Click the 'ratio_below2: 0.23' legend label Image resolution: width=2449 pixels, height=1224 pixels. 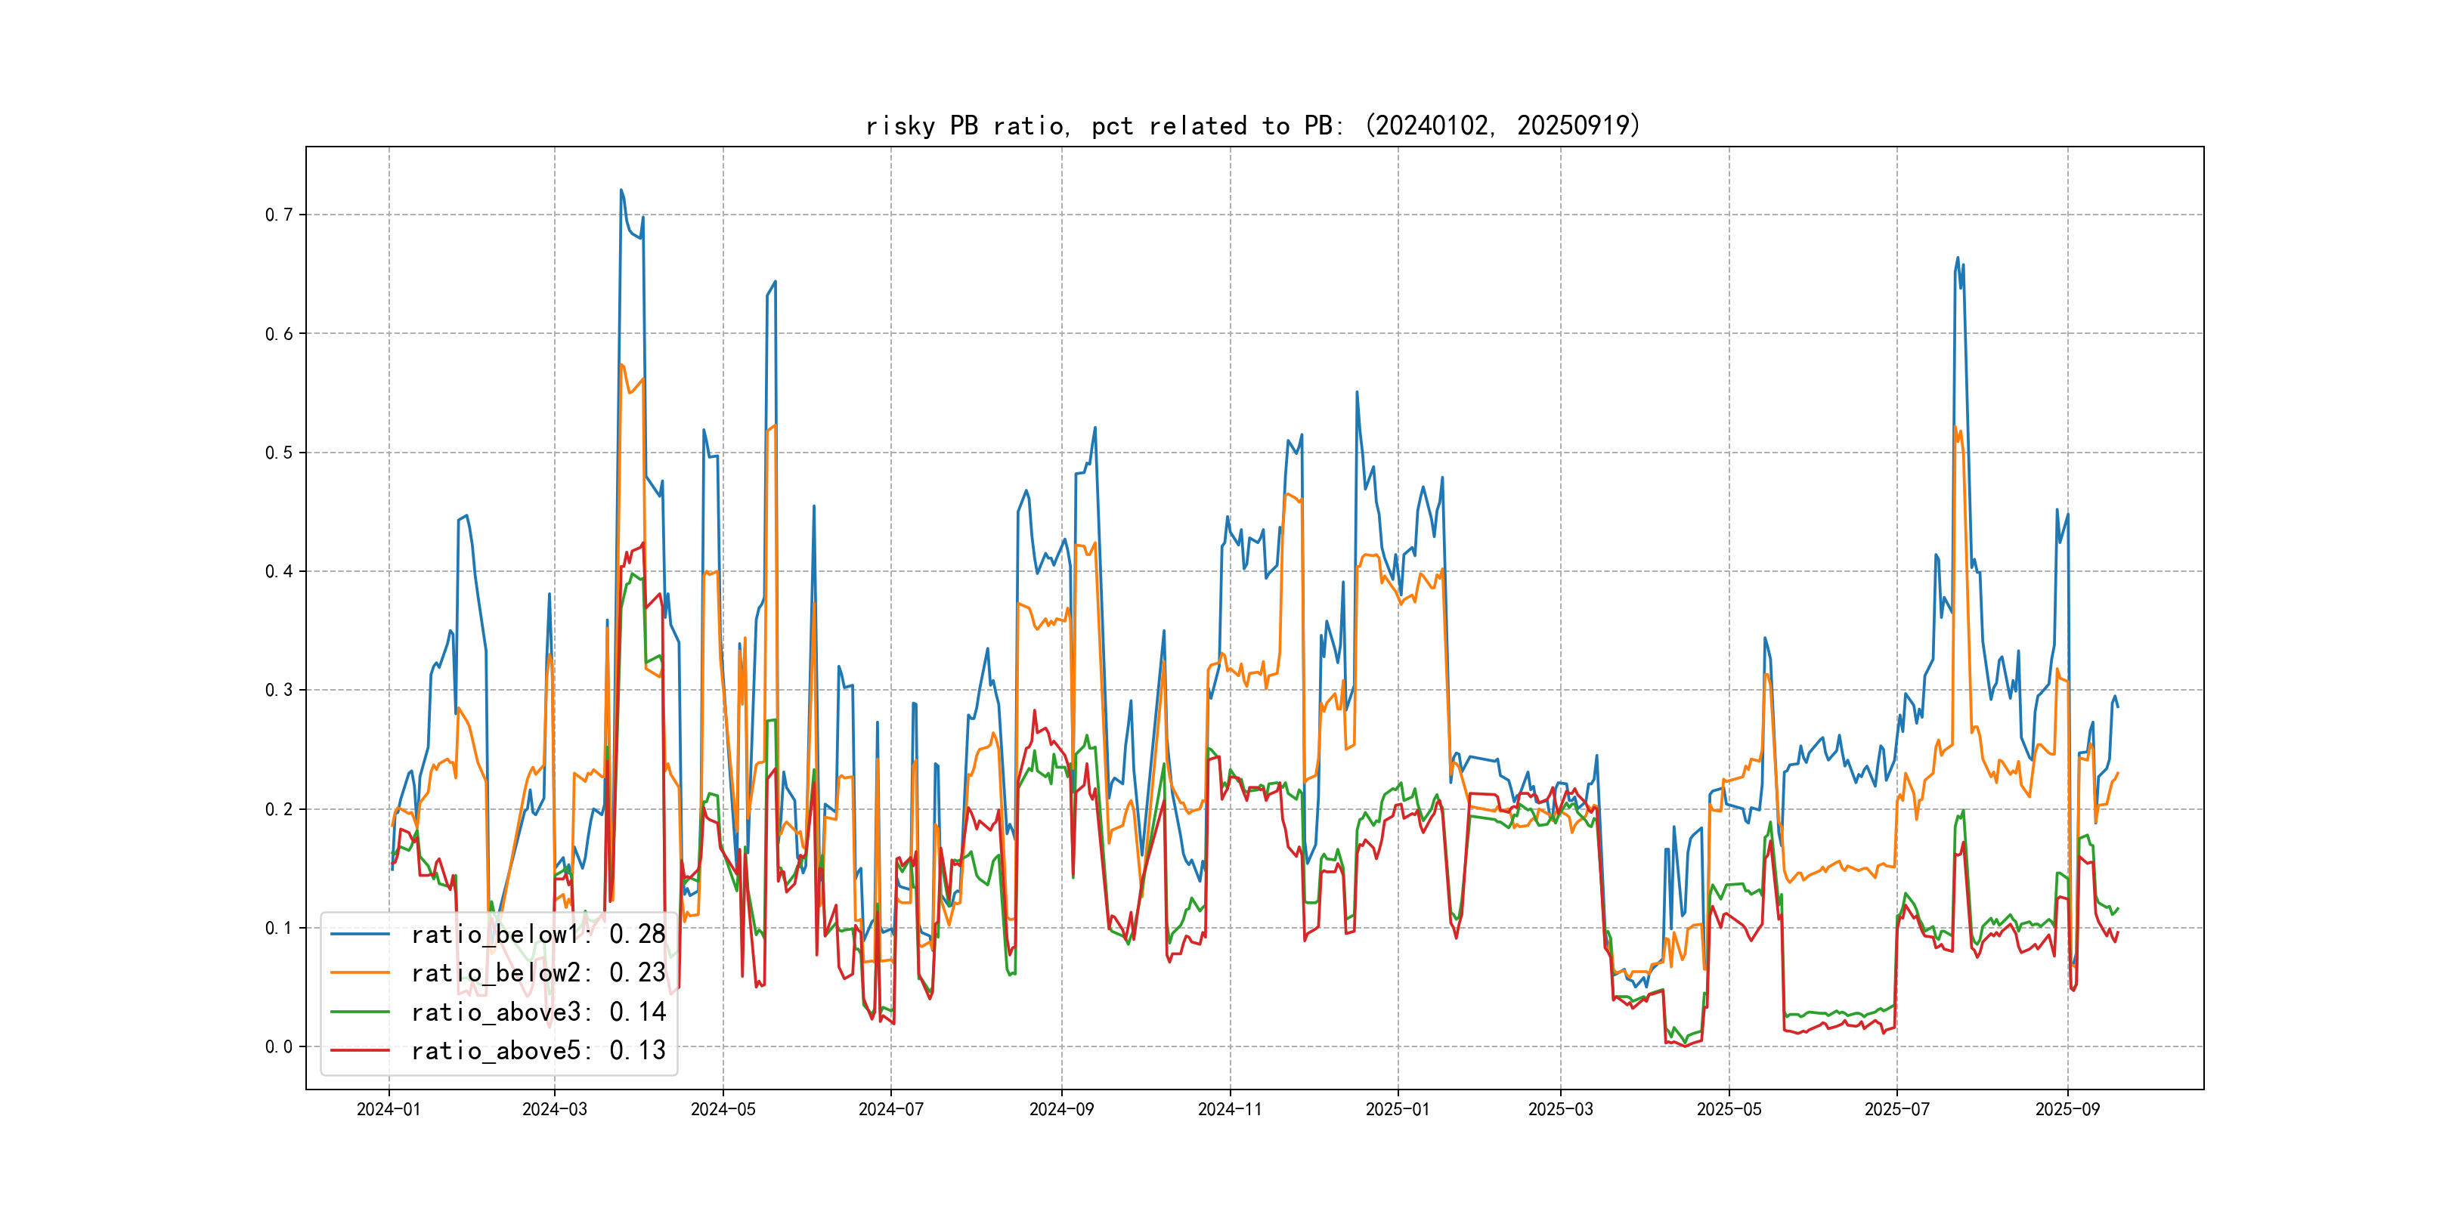point(538,973)
